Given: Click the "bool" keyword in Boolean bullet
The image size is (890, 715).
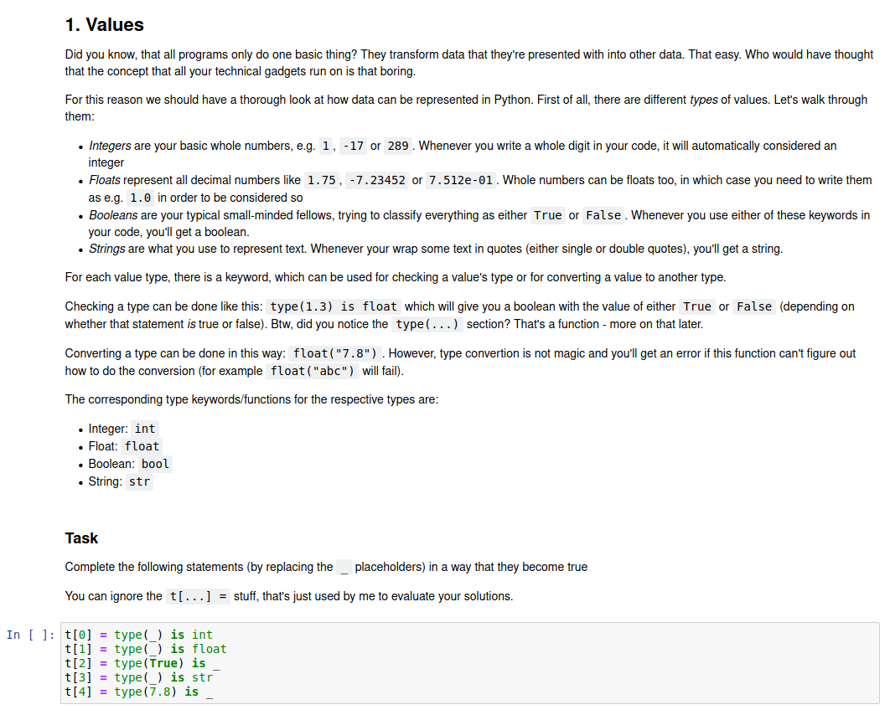Looking at the screenshot, I should click(x=155, y=464).
